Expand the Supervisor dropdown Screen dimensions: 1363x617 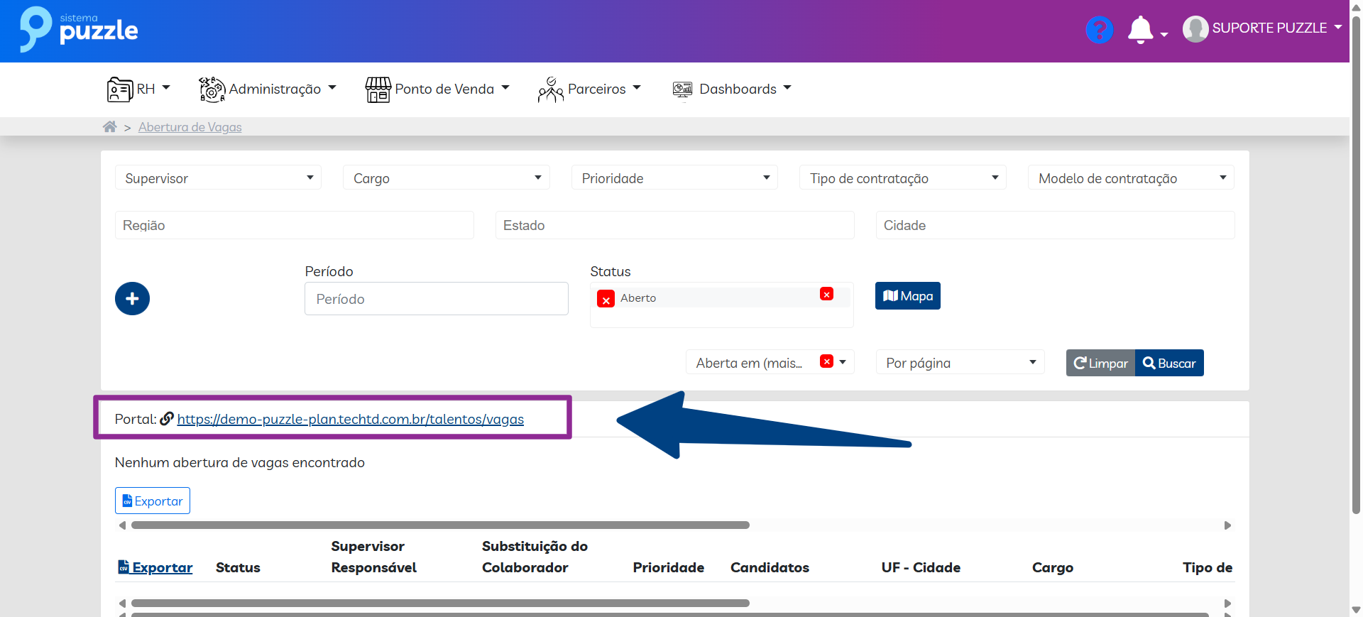pyautogui.click(x=218, y=178)
